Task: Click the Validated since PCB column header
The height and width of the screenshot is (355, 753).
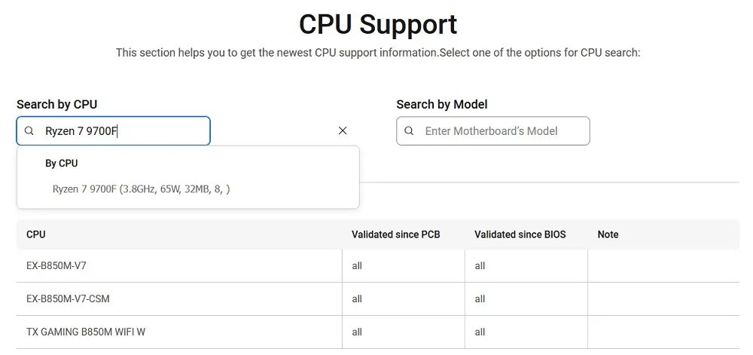Action: pyautogui.click(x=395, y=234)
